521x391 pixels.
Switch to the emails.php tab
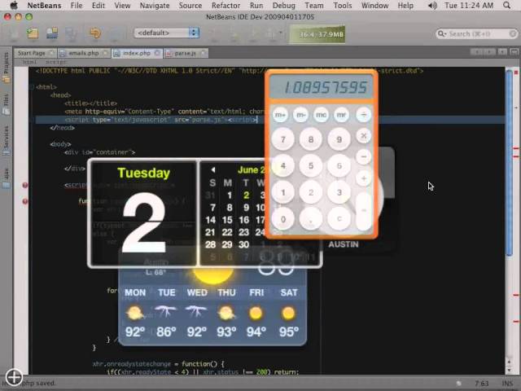(x=84, y=53)
